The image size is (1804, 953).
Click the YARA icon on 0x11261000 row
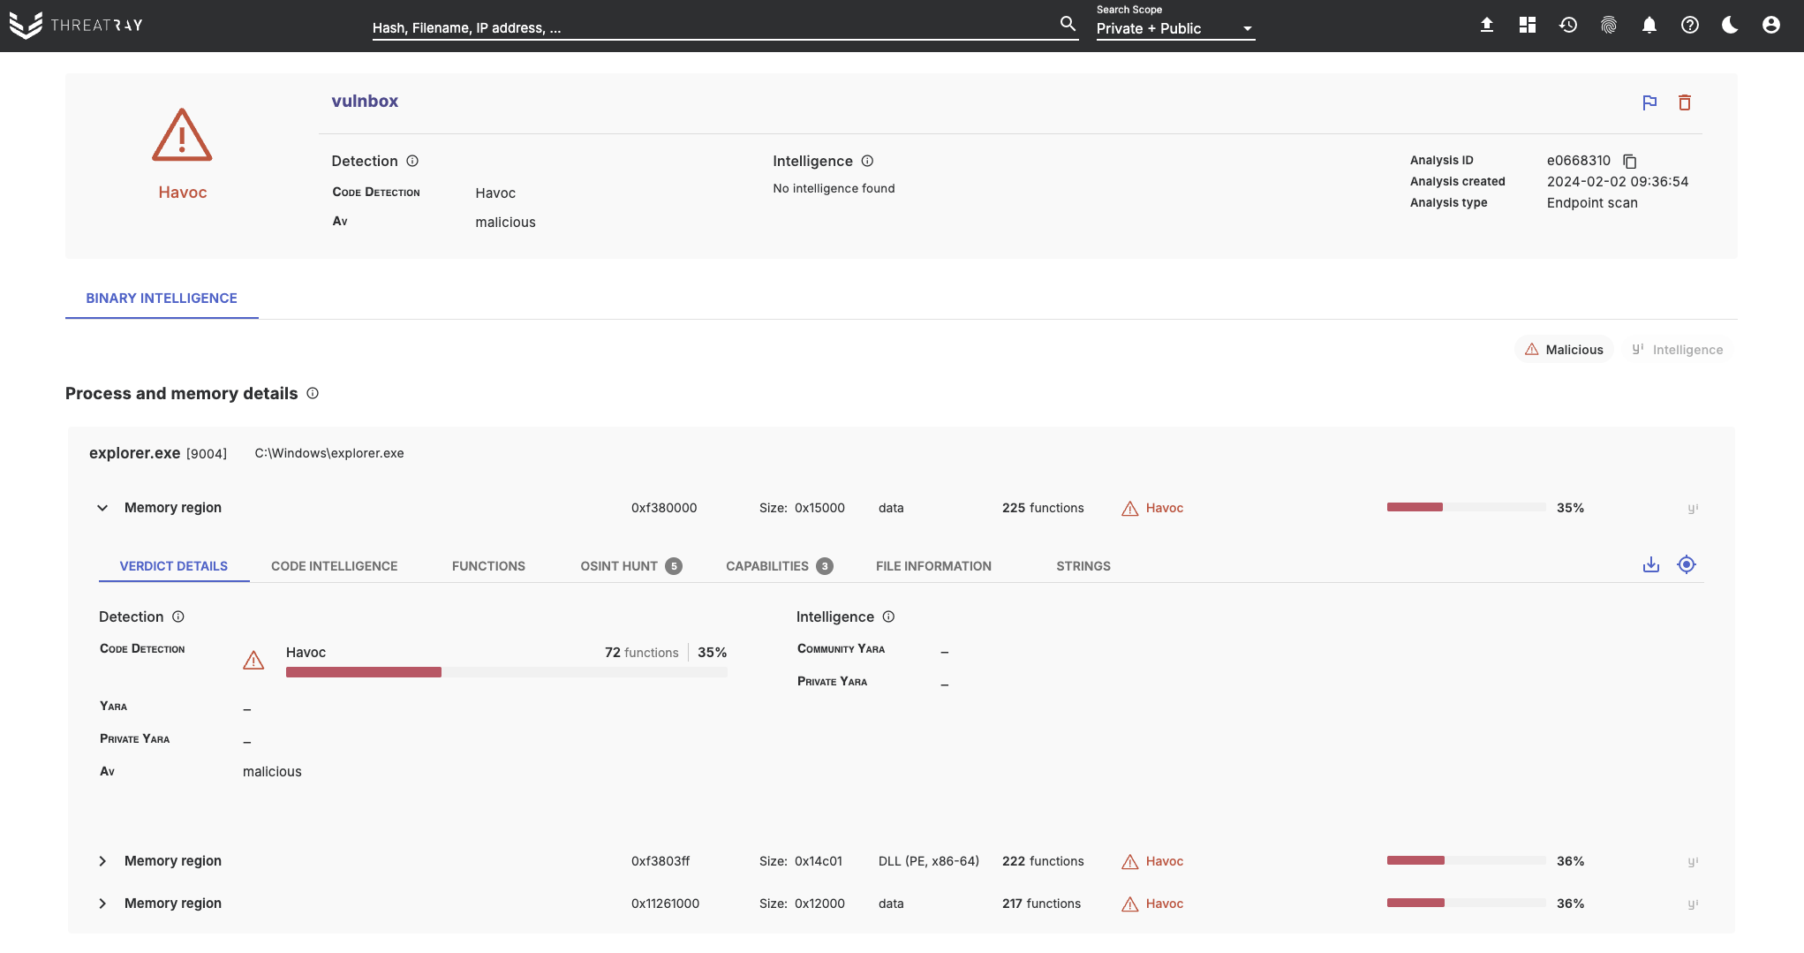pyautogui.click(x=1693, y=904)
